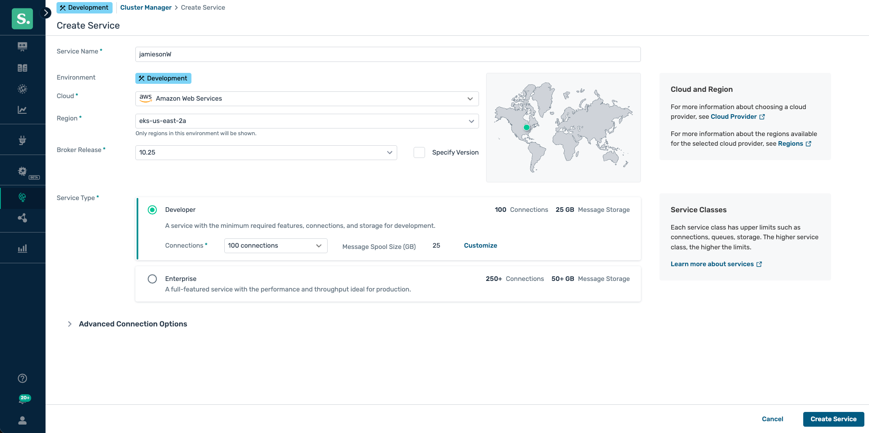The image size is (869, 433).
Task: Select the Enterprise service type radio button
Action: point(152,279)
